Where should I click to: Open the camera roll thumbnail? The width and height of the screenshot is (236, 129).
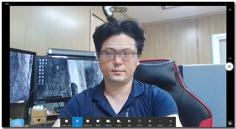(x=230, y=123)
